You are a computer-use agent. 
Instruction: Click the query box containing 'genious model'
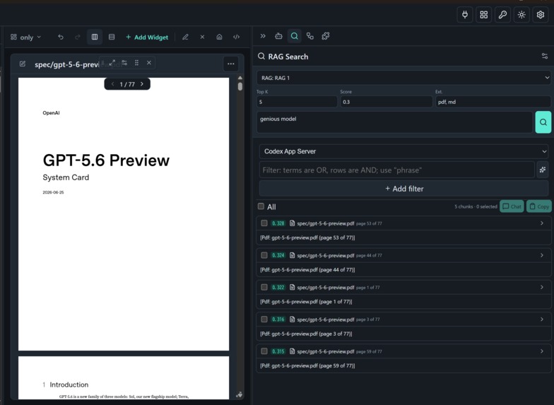click(x=394, y=122)
